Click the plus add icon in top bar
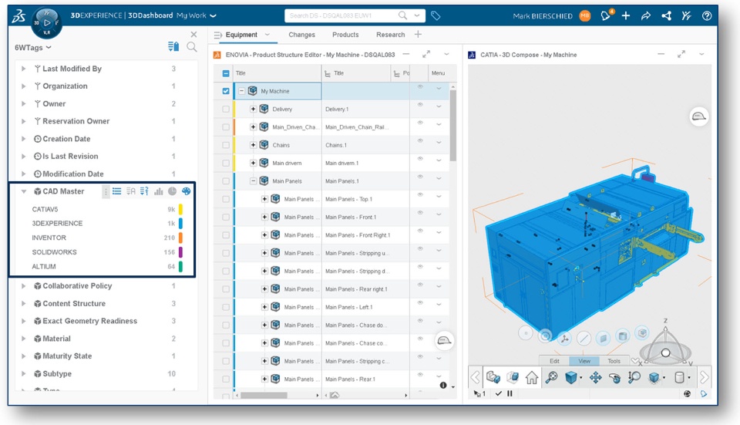Image resolution: width=740 pixels, height=425 pixels. tap(626, 15)
